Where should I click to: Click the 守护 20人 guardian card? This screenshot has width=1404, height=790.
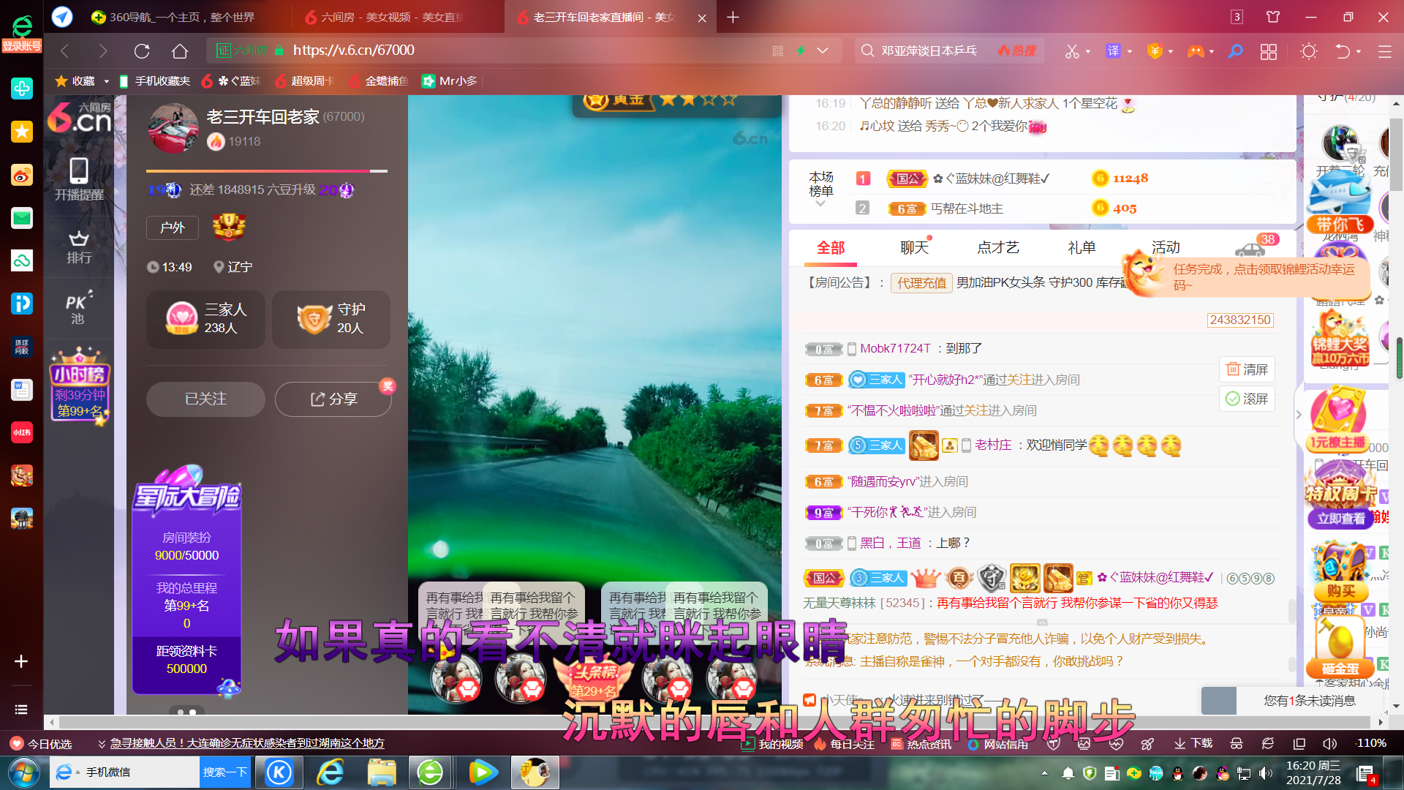(x=331, y=319)
